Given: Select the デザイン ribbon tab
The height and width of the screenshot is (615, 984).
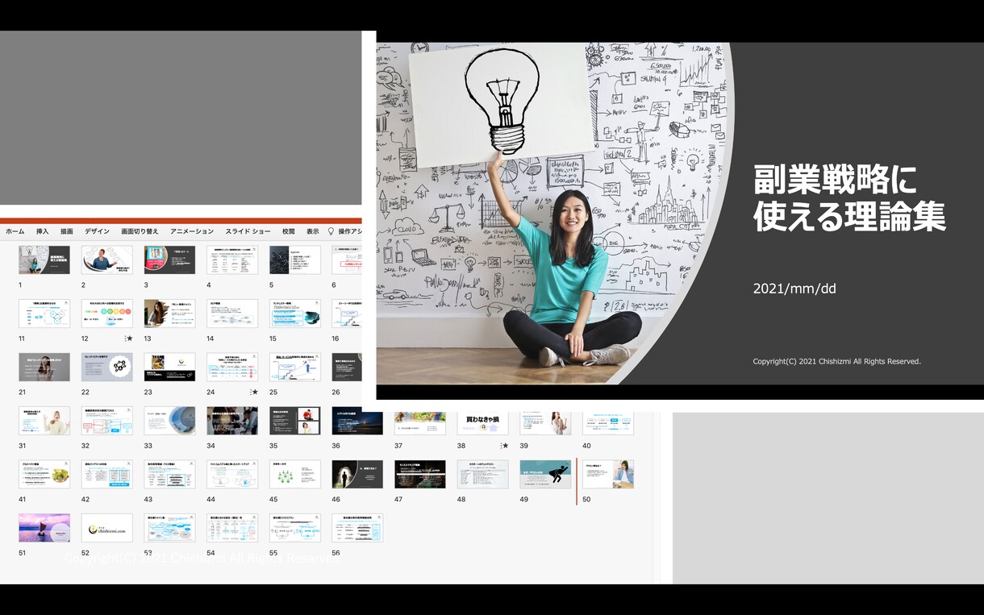Looking at the screenshot, I should pos(97,231).
